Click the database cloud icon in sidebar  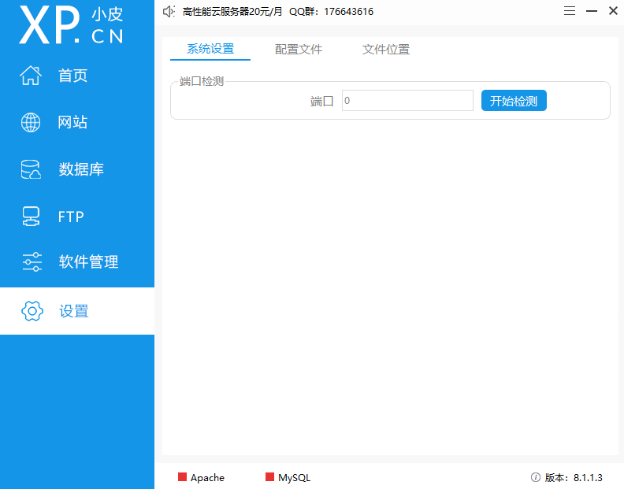(31, 169)
